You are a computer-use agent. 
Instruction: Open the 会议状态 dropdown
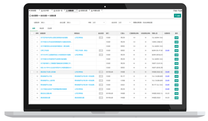125,23
